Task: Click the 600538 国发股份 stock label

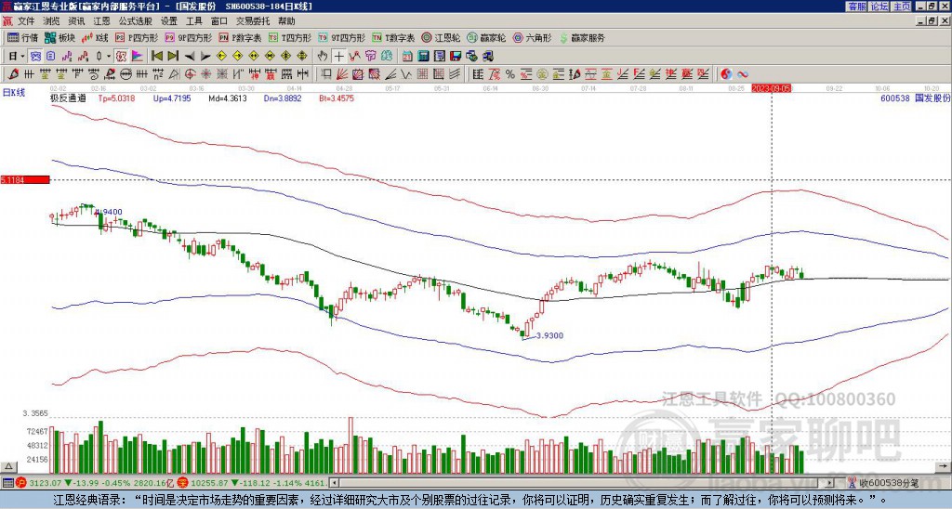Action: tap(915, 98)
